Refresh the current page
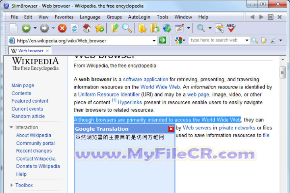 (x=75, y=28)
